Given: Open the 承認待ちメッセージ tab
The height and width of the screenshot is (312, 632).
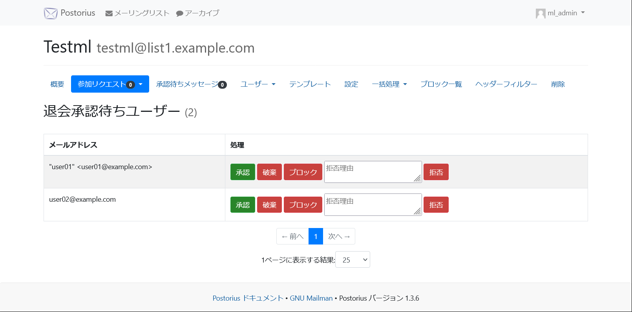Looking at the screenshot, I should coord(191,84).
